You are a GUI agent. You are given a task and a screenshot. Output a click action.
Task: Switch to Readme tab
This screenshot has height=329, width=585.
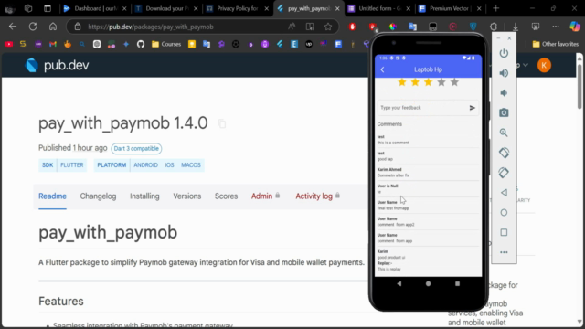[x=52, y=196]
